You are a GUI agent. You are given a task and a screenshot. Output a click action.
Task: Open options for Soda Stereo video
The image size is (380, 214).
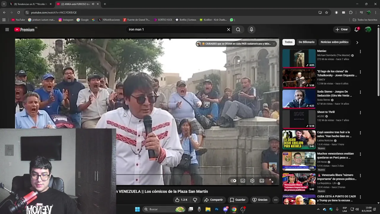coord(360,92)
